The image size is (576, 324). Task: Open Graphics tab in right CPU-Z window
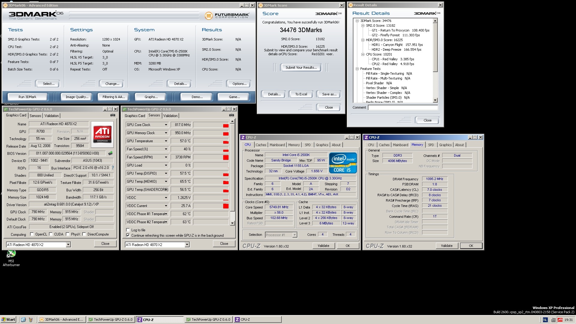pos(445,145)
